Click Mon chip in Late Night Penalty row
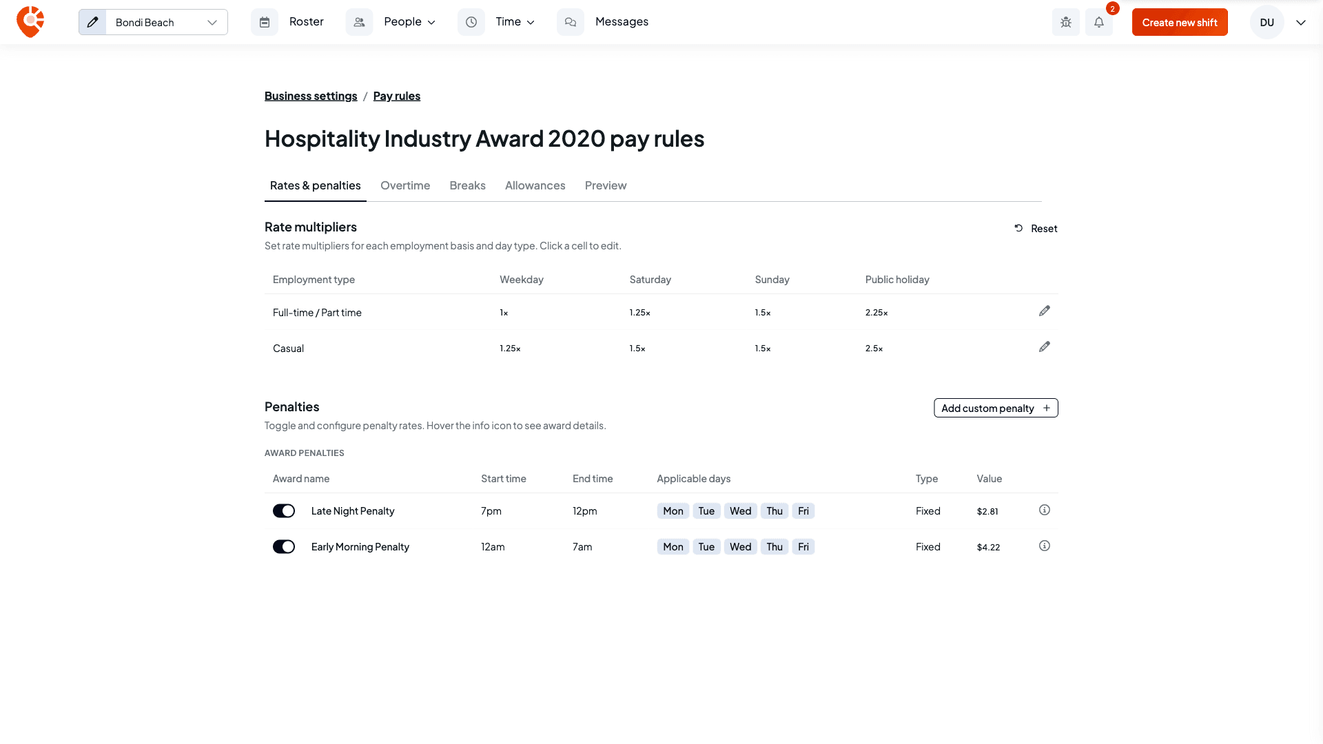Viewport: 1323px width, 744px height. [673, 511]
